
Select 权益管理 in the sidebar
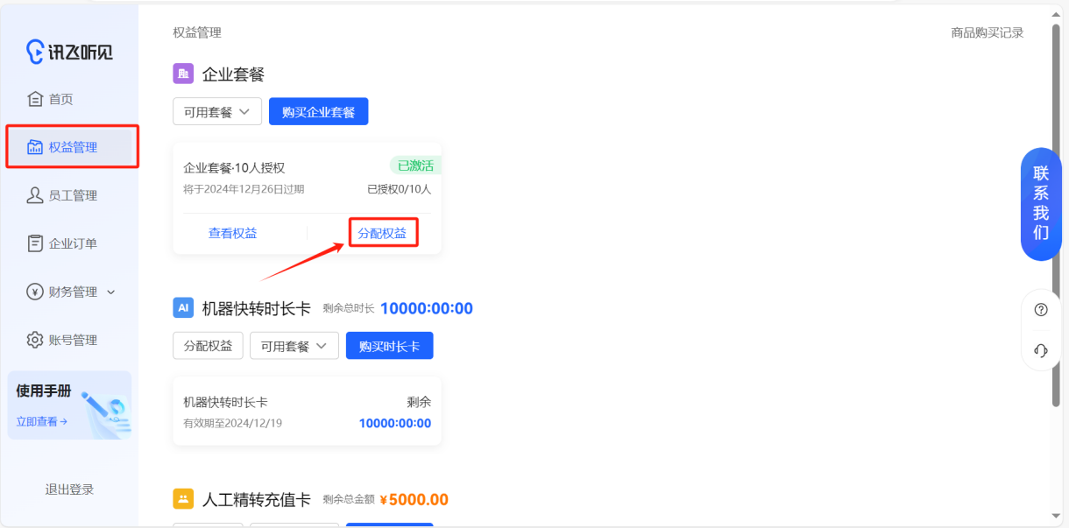click(x=73, y=147)
